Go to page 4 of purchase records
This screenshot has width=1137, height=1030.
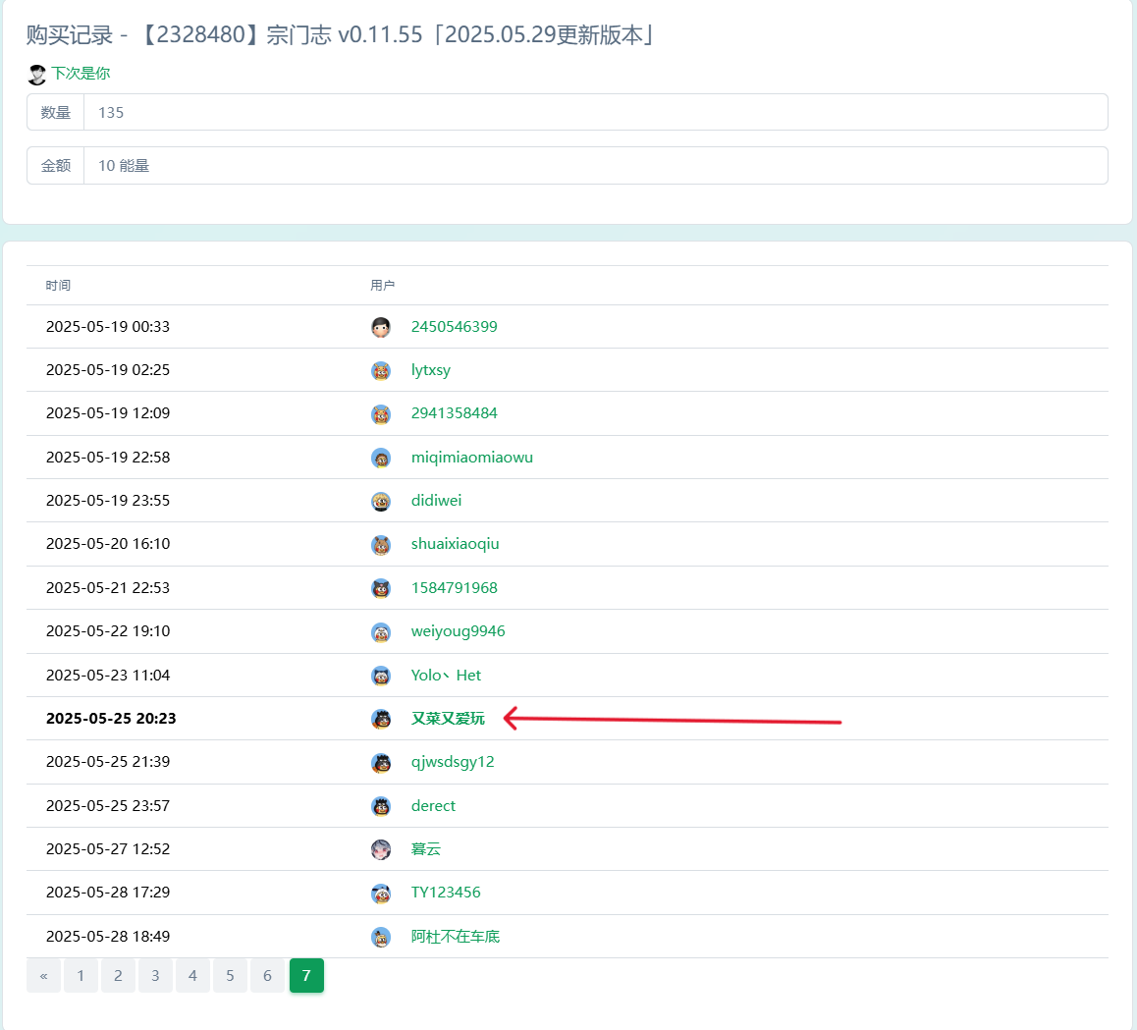[192, 976]
